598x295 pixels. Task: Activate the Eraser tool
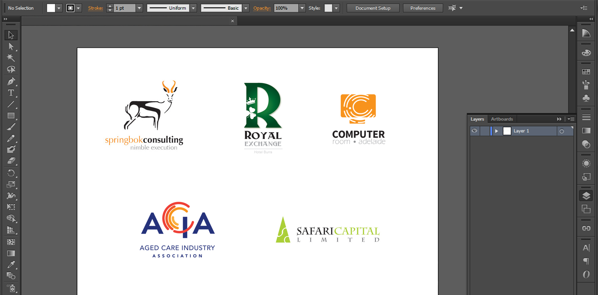point(11,161)
